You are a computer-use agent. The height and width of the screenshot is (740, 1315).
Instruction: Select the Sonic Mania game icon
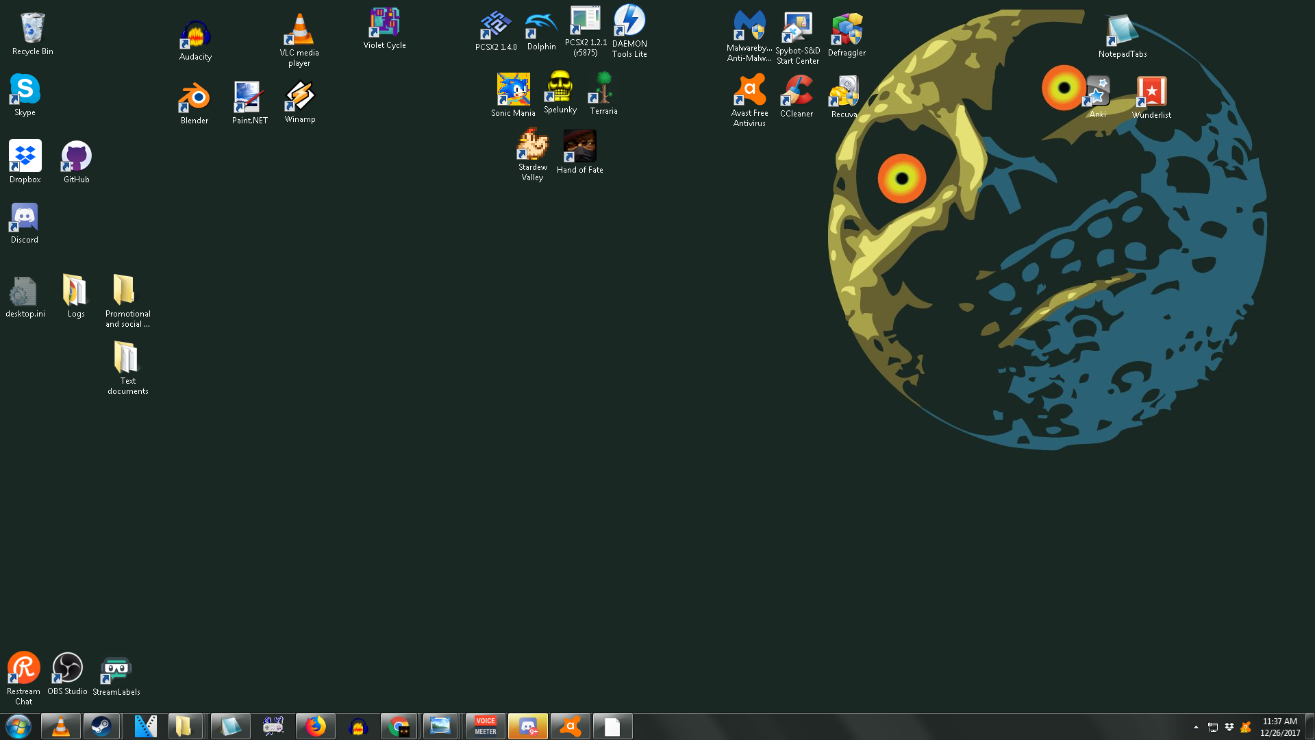(513, 90)
